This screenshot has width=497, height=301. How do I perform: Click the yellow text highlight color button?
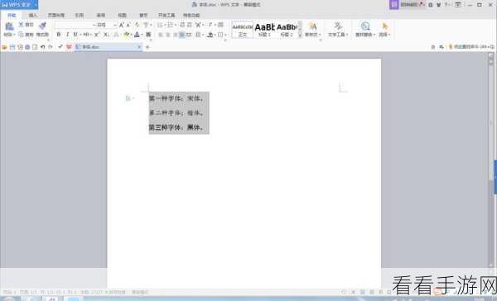tap(127, 34)
